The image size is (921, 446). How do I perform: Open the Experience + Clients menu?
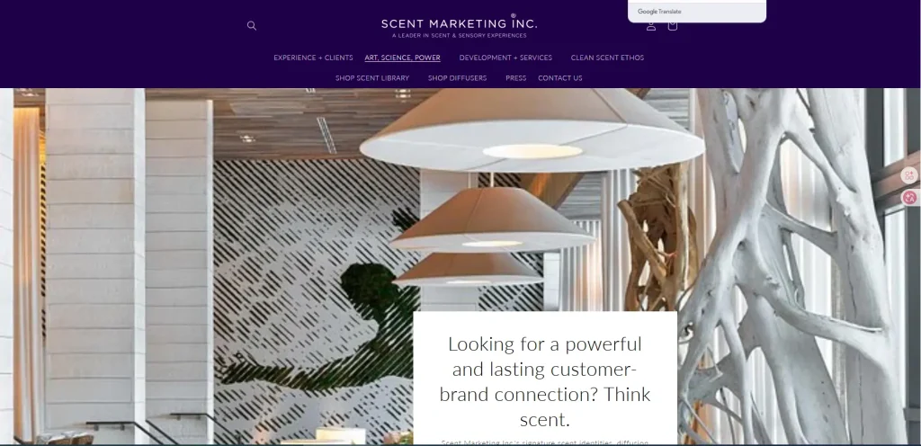tap(313, 58)
